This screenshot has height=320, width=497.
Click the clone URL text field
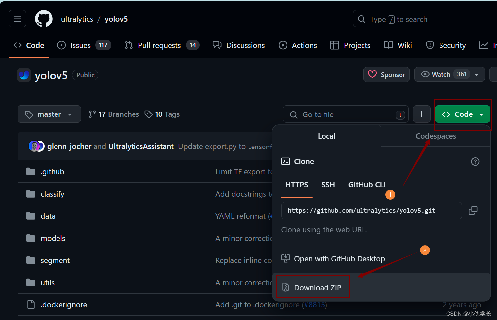[371, 210]
